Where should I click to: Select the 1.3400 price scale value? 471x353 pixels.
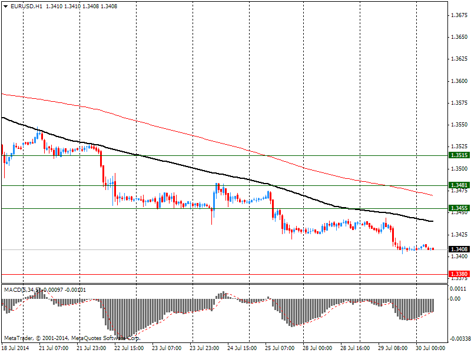tap(460, 257)
